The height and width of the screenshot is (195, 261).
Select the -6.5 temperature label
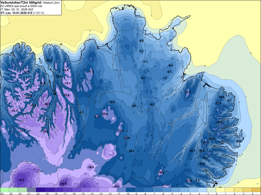coord(238,141)
